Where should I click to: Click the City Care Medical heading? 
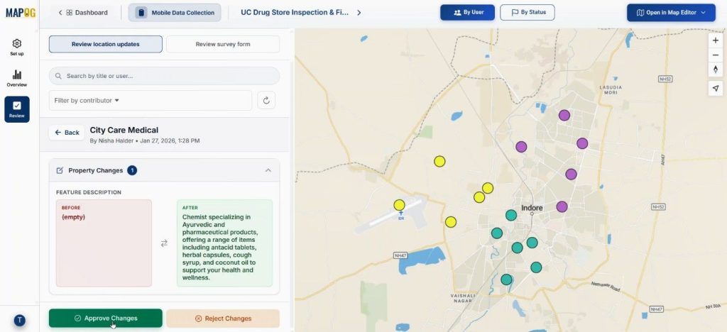124,130
